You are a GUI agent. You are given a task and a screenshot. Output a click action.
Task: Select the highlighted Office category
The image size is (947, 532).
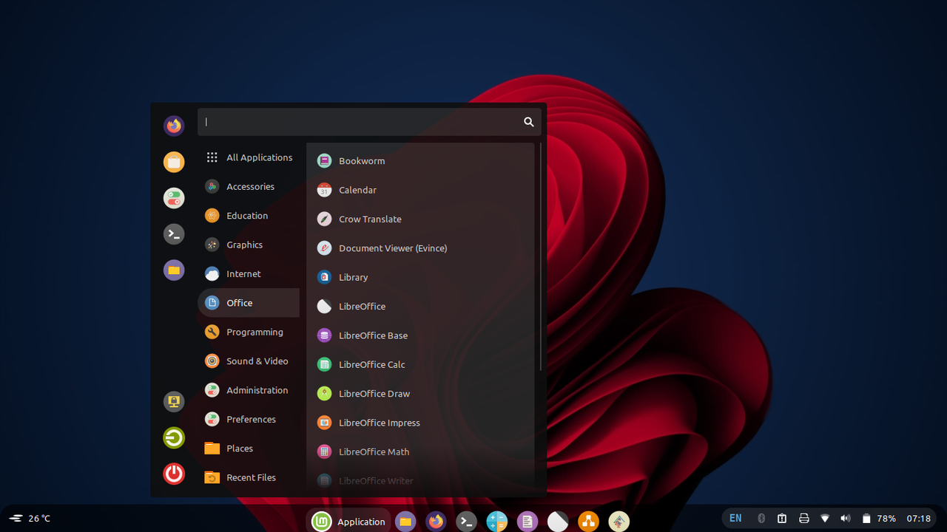(x=249, y=303)
